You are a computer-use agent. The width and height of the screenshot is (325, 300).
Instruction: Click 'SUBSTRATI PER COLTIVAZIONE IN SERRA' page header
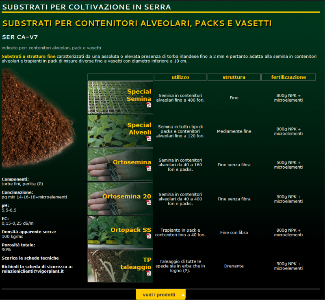87,7
